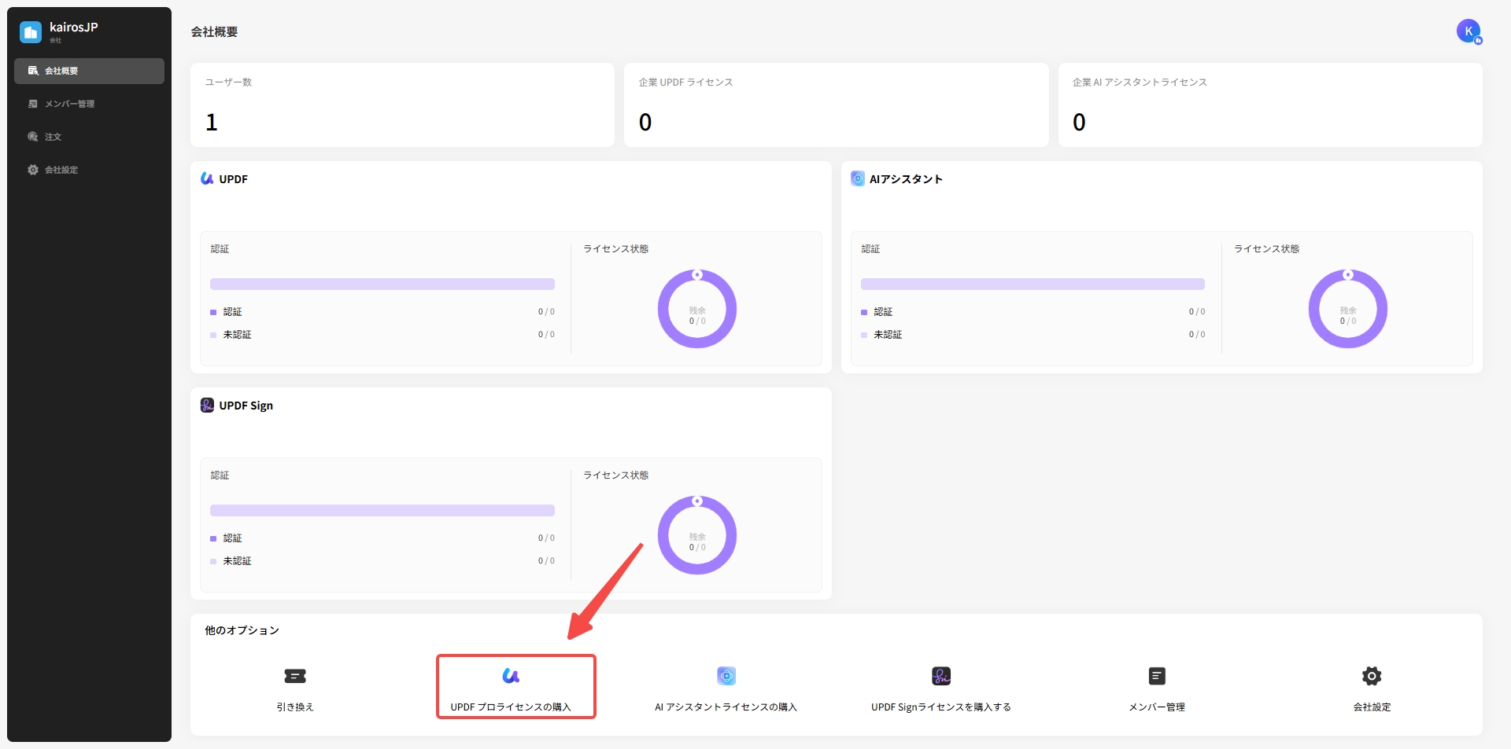The width and height of the screenshot is (1511, 749).
Task: Open 注文 in the sidebar
Action: [89, 137]
